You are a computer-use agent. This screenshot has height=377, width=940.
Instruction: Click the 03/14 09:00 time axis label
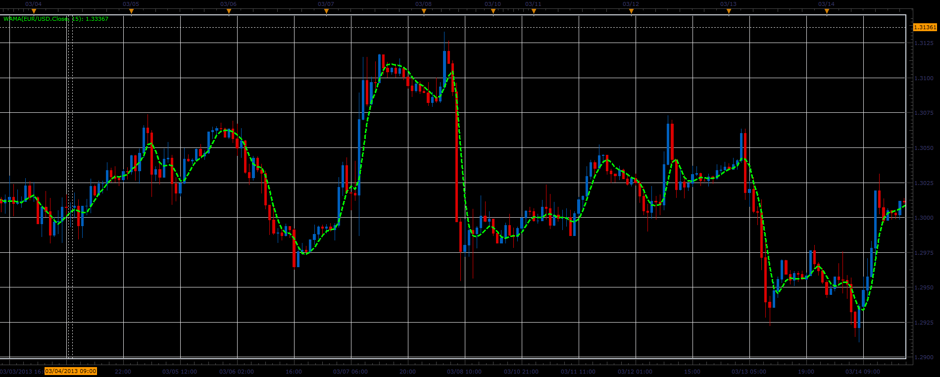pyautogui.click(x=863, y=372)
